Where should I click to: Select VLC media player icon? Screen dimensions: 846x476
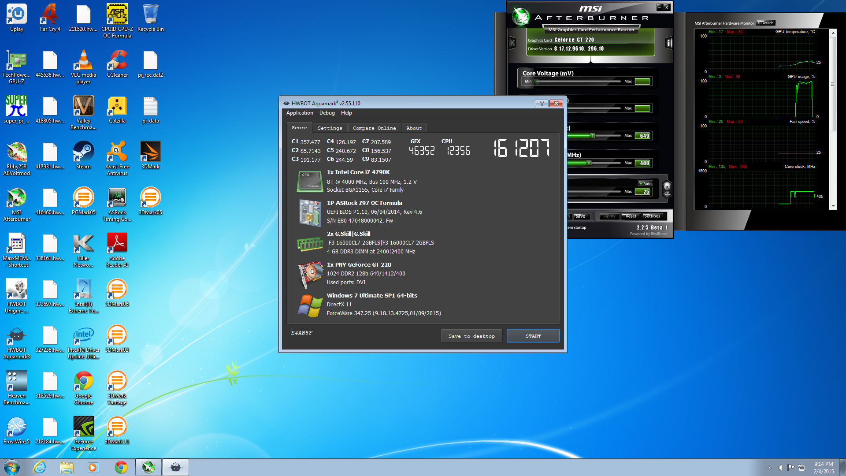[84, 67]
